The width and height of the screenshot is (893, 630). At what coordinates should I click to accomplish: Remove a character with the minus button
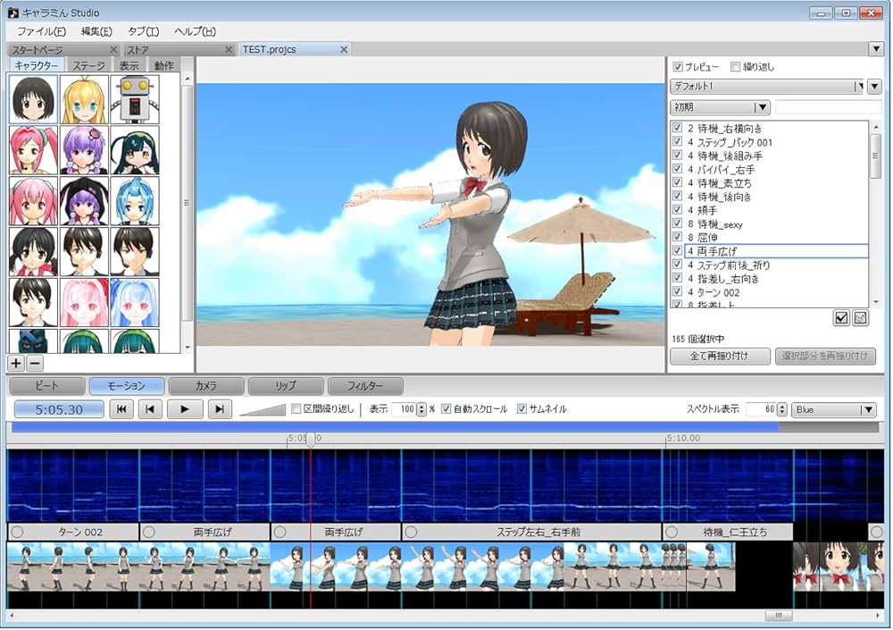(34, 363)
